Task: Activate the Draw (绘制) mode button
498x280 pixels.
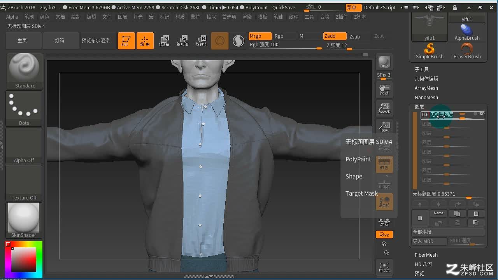Action: tap(145, 41)
